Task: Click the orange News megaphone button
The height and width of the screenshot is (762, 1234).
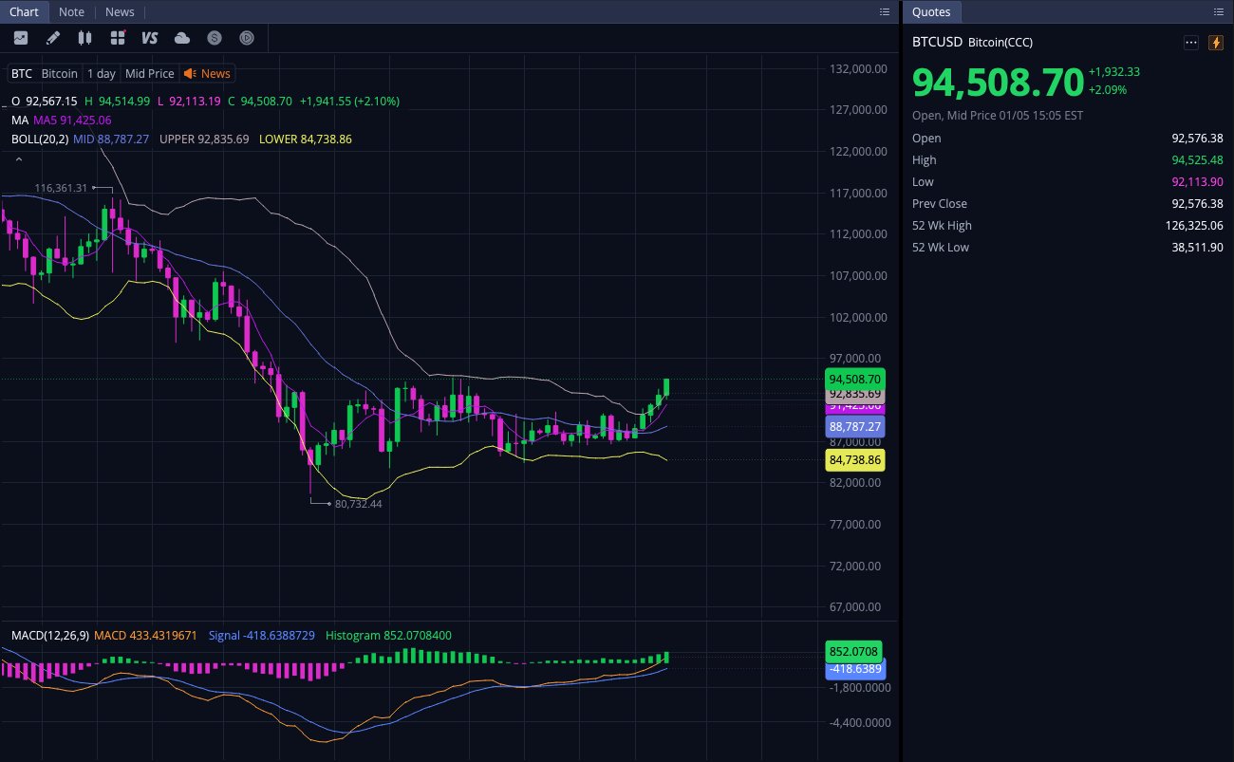Action: point(207,73)
